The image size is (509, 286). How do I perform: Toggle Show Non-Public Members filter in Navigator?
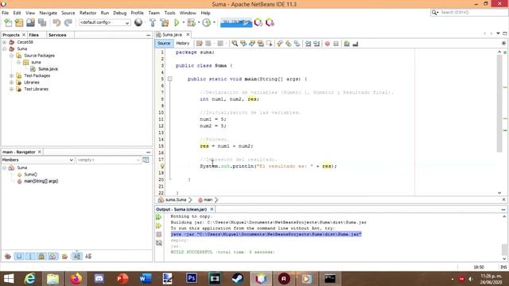point(41,257)
